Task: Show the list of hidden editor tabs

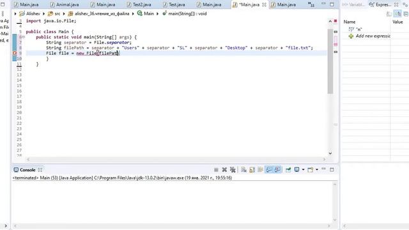Action: (311, 4)
